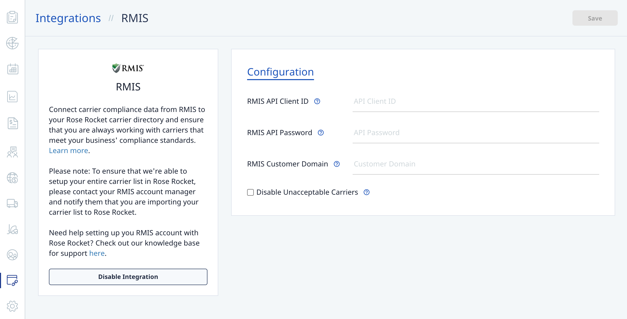Viewport: 627px width, 319px height.
Task: Click the Save button
Action: [x=595, y=18]
